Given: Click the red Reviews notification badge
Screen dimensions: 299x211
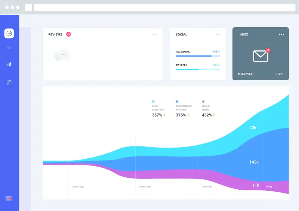Looking at the screenshot, I should [69, 34].
